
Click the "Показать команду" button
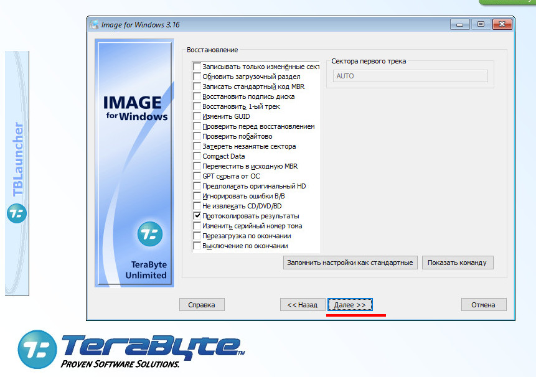[x=458, y=263]
